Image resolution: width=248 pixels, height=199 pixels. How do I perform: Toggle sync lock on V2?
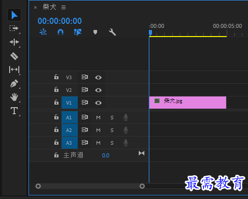85,90
